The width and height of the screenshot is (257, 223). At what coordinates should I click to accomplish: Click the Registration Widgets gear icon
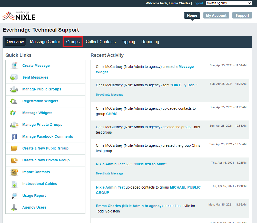coord(14,101)
